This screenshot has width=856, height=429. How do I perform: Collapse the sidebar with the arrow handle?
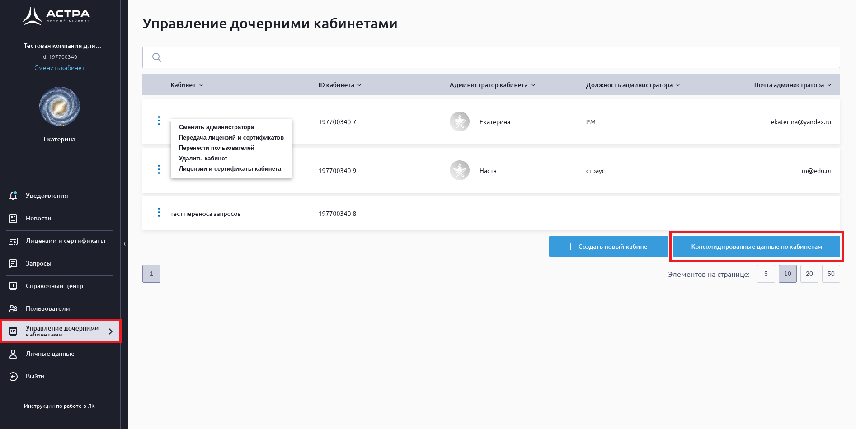(125, 244)
